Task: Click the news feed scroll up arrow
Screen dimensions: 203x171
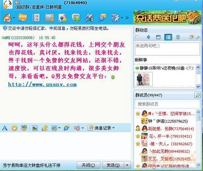Action: [x=198, y=67]
